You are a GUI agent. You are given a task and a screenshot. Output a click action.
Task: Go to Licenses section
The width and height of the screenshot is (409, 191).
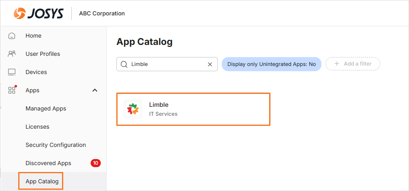(x=37, y=127)
